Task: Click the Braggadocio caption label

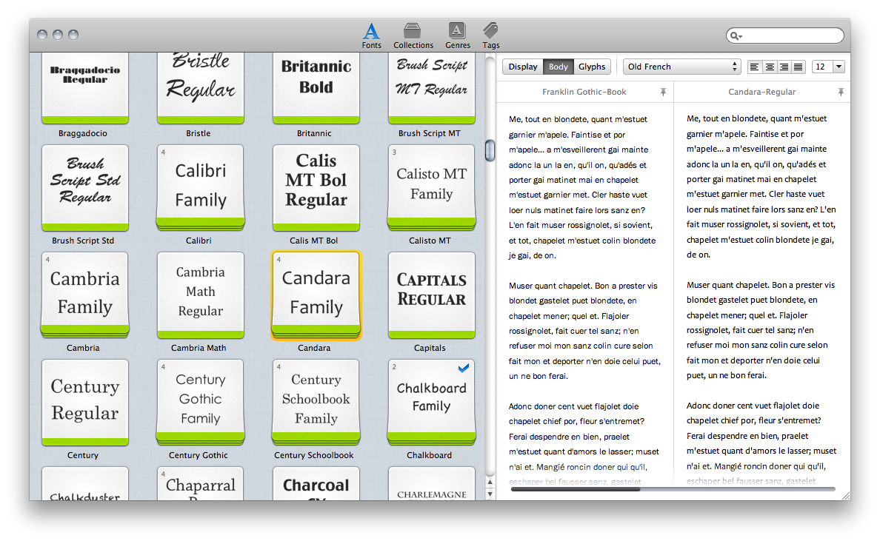Action: pos(82,133)
